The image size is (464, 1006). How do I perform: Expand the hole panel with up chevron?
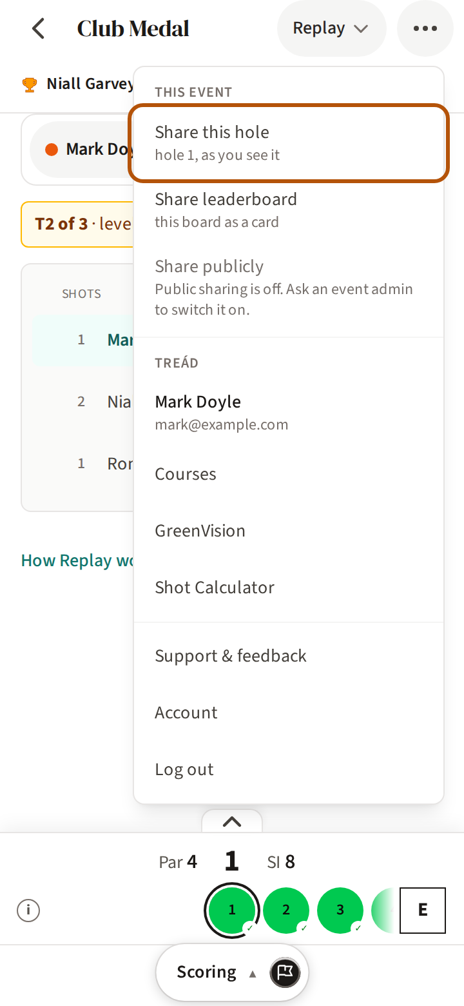pos(232,821)
